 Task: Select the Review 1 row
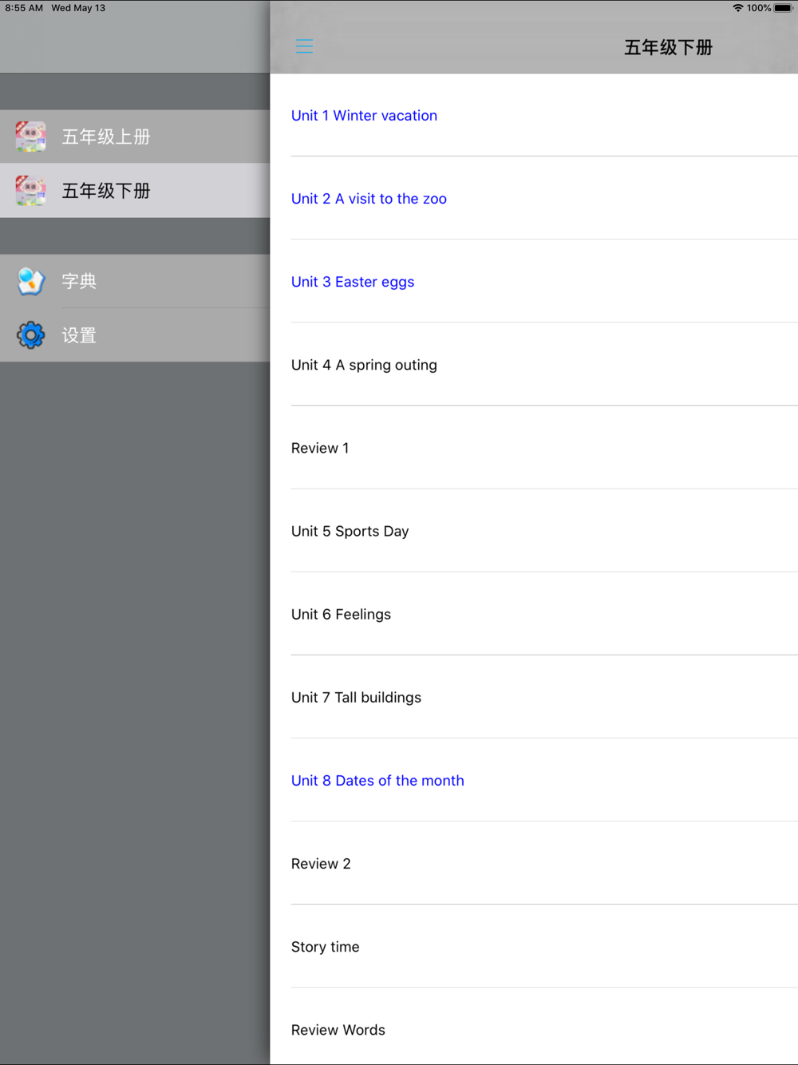pos(534,448)
